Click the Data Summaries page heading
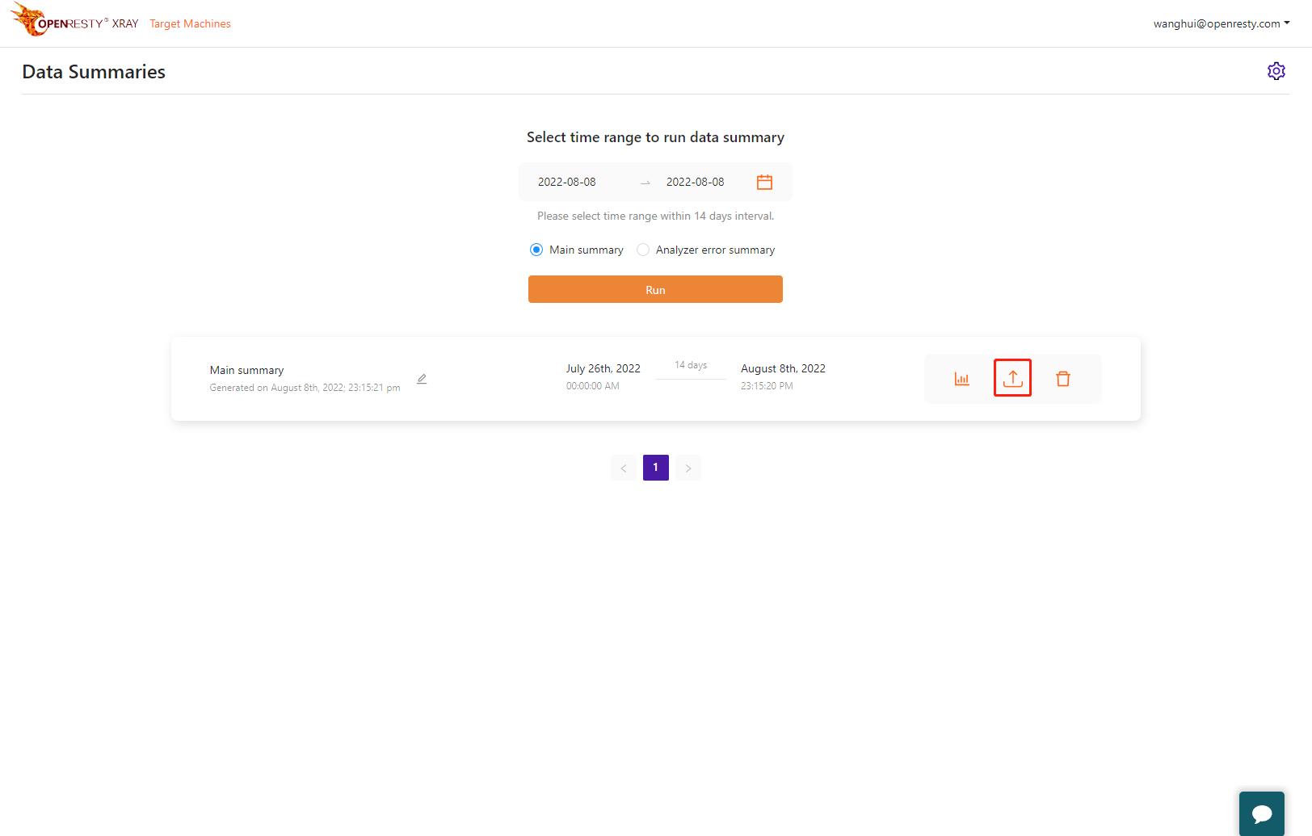The height and width of the screenshot is (836, 1312). click(x=94, y=72)
